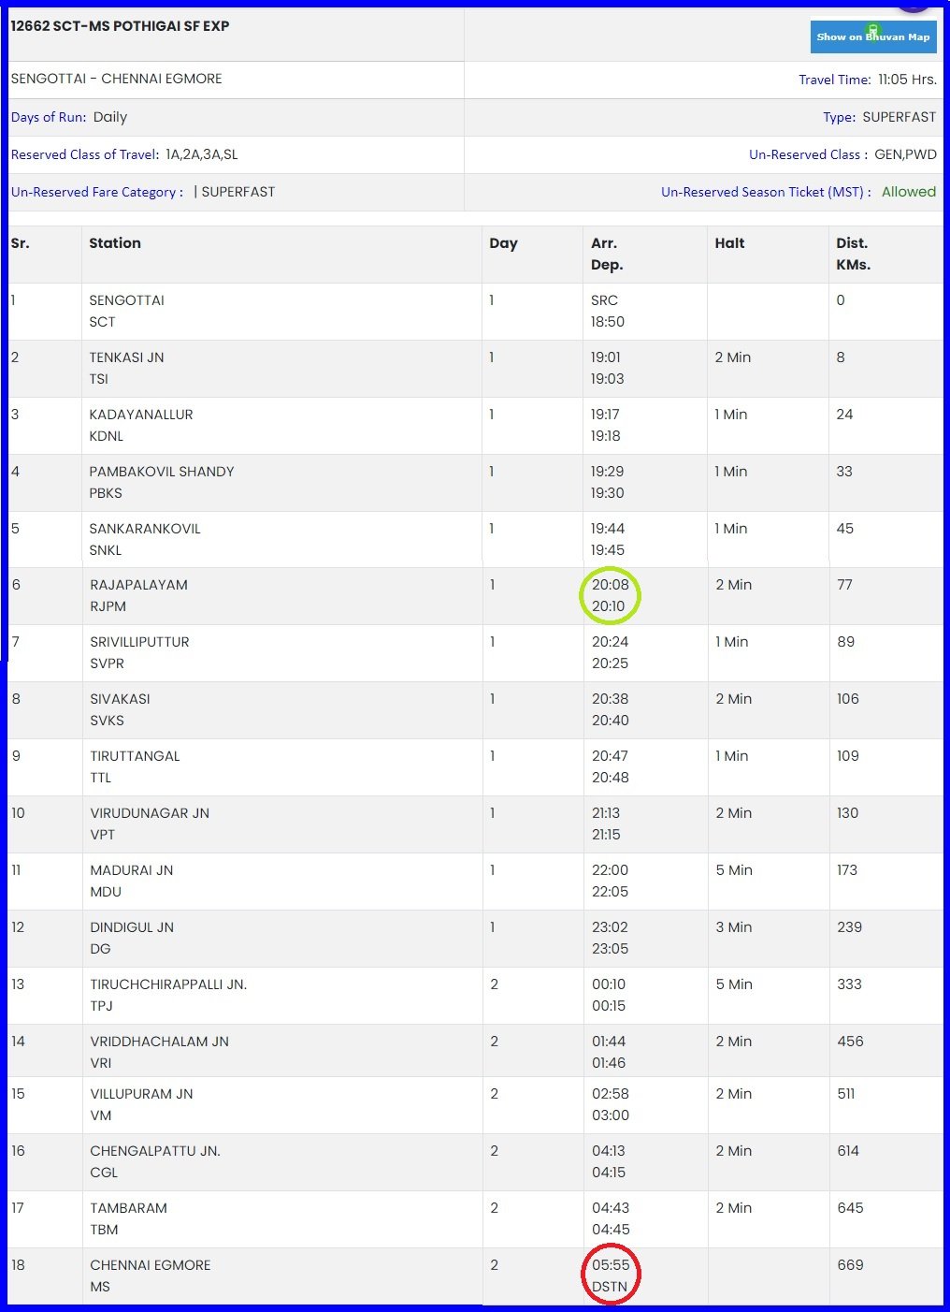
Task: Click the Travel Time label
Action: pyautogui.click(x=834, y=80)
